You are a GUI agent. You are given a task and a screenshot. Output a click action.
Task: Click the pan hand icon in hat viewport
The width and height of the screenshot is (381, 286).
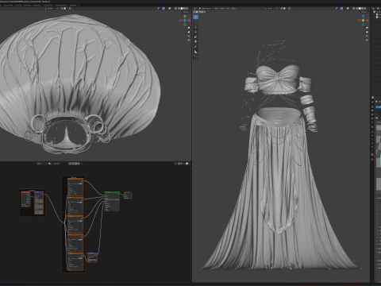pos(189,32)
